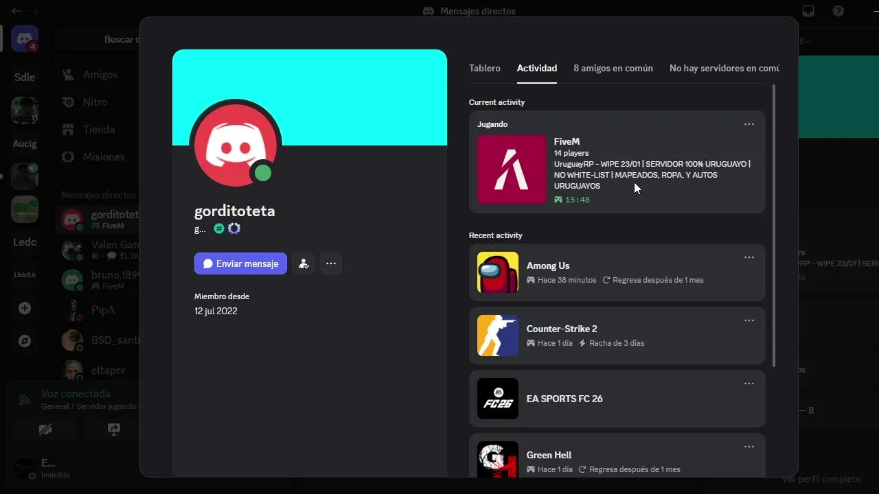
Task: Open direct message with eltaper
Action: 98,370
